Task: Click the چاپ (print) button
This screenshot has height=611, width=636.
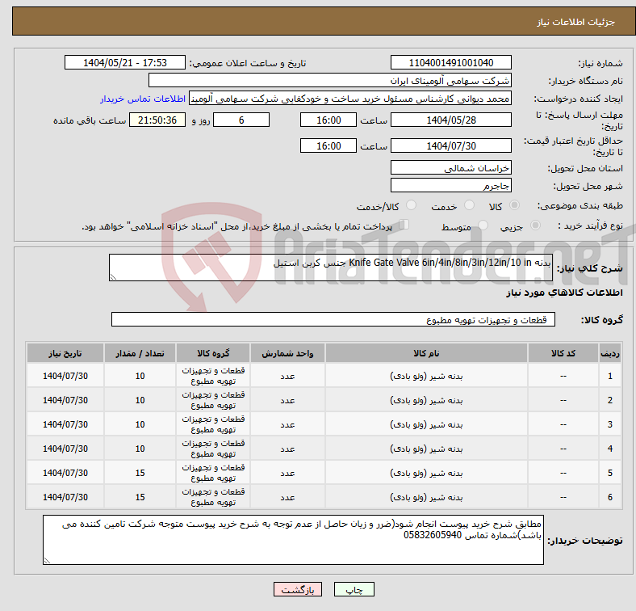Action: [x=360, y=591]
